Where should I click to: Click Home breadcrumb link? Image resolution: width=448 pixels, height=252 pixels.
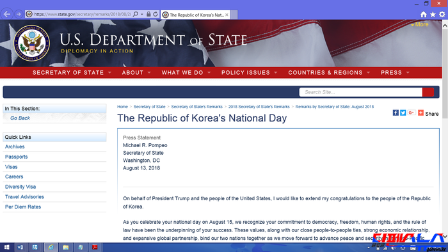click(x=122, y=106)
